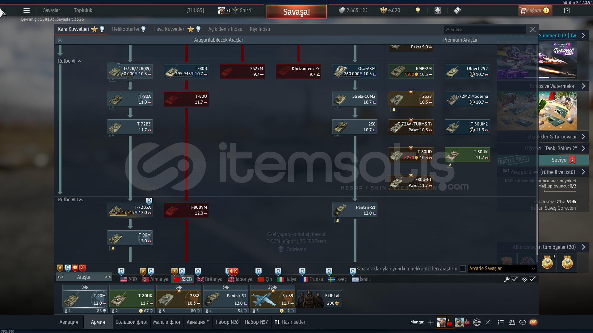Add squad member with plus icon

431,322
